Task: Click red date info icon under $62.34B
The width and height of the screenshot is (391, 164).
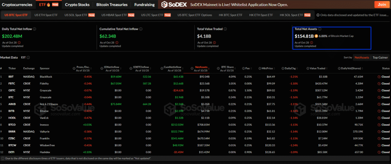Action: coord(117,43)
